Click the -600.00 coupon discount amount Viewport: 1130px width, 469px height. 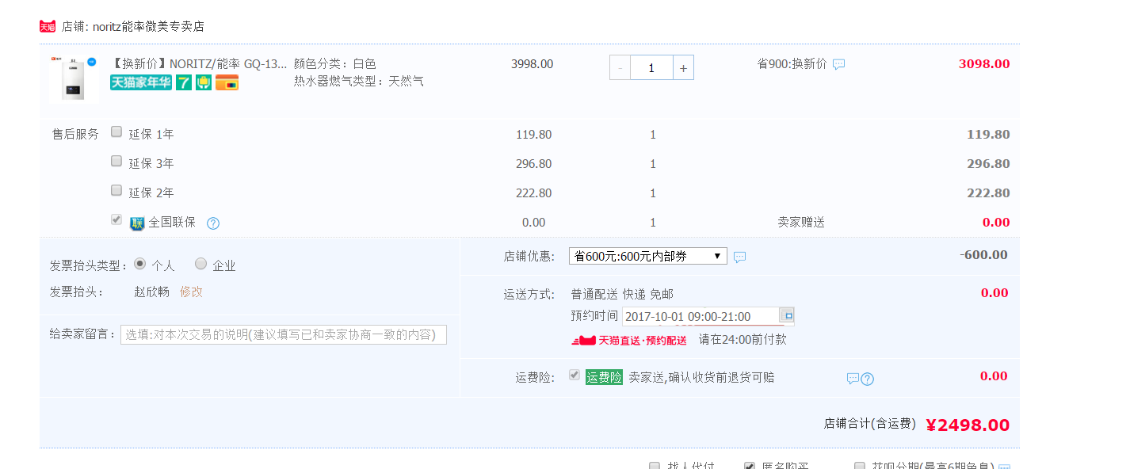point(983,255)
